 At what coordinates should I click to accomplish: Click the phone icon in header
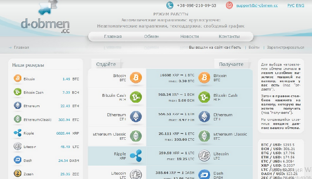170,5
